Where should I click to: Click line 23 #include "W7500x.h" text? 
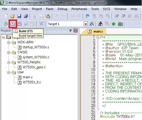(x=117, y=116)
